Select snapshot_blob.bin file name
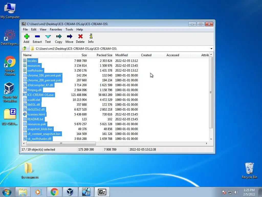Image resolution: width=262 pixels, height=197 pixels. point(40,129)
